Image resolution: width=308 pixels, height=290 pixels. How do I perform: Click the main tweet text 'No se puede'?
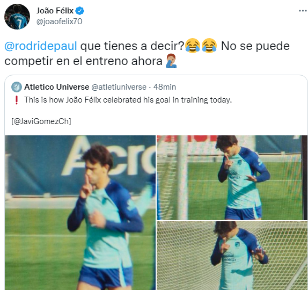pyautogui.click(x=255, y=46)
